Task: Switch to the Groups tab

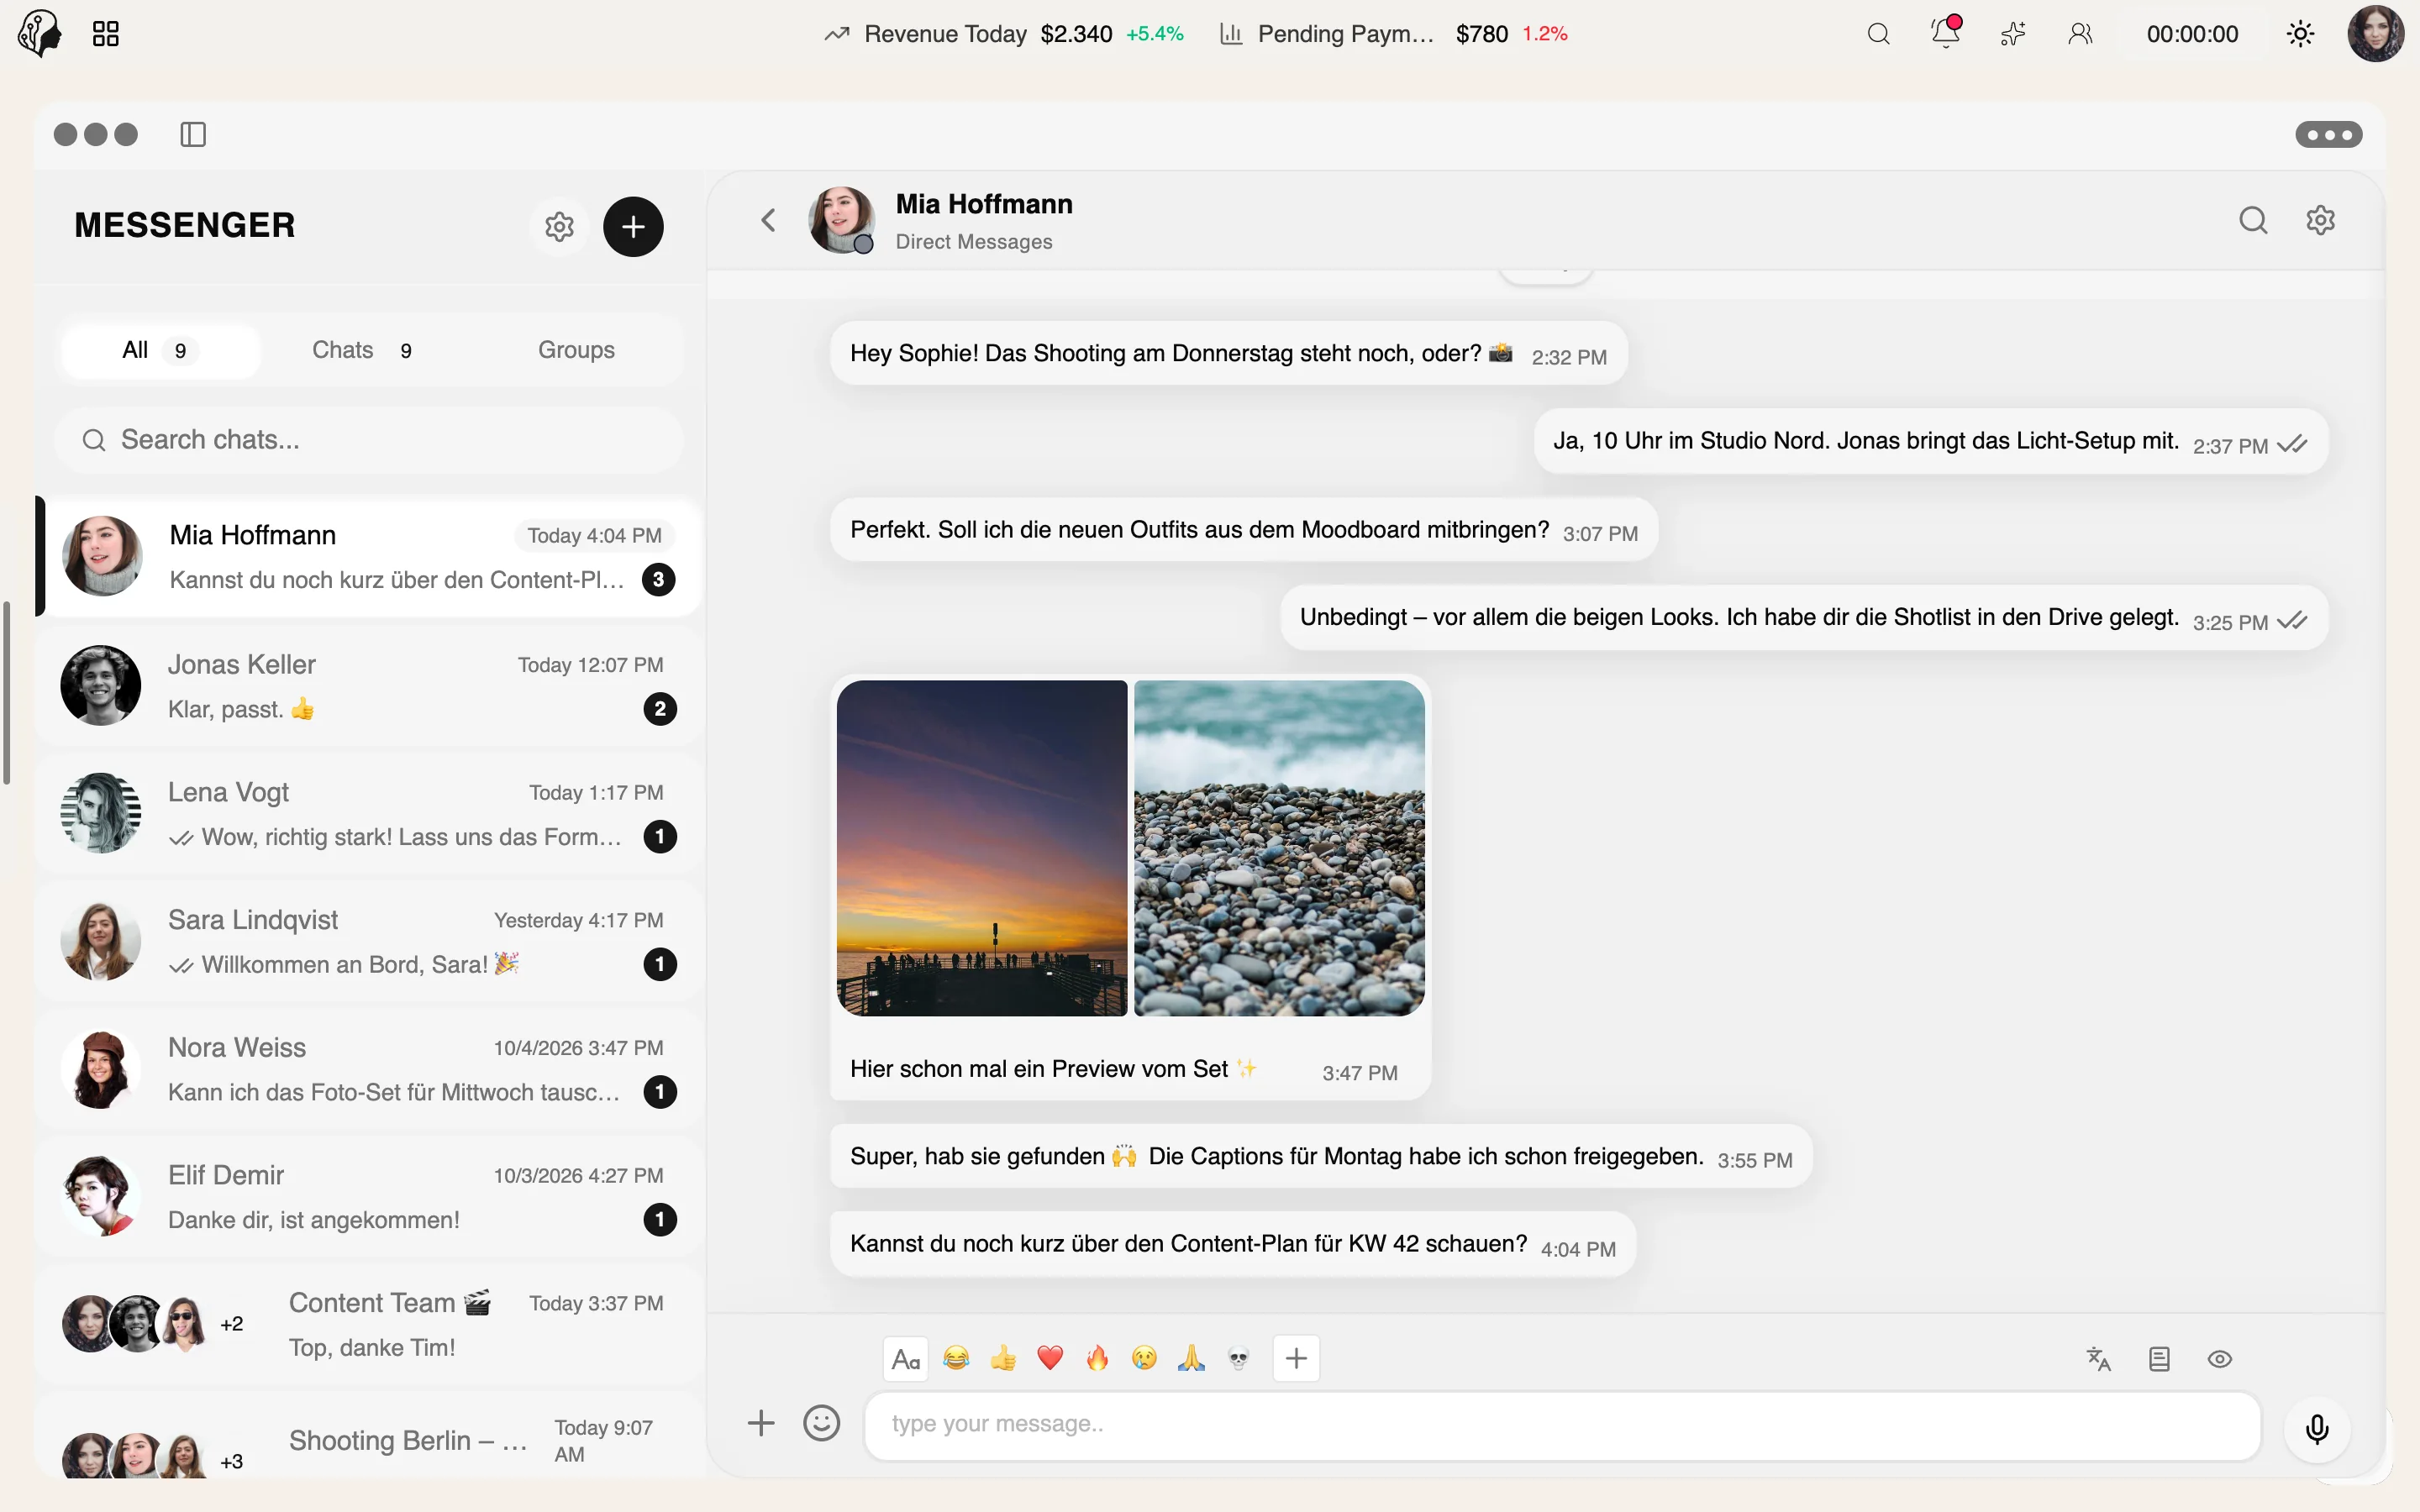Action: [576, 350]
